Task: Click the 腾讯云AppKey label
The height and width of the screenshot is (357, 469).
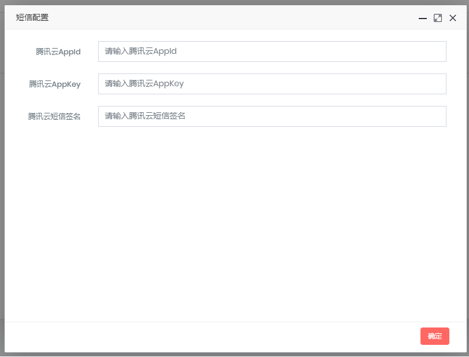Action: 55,84
